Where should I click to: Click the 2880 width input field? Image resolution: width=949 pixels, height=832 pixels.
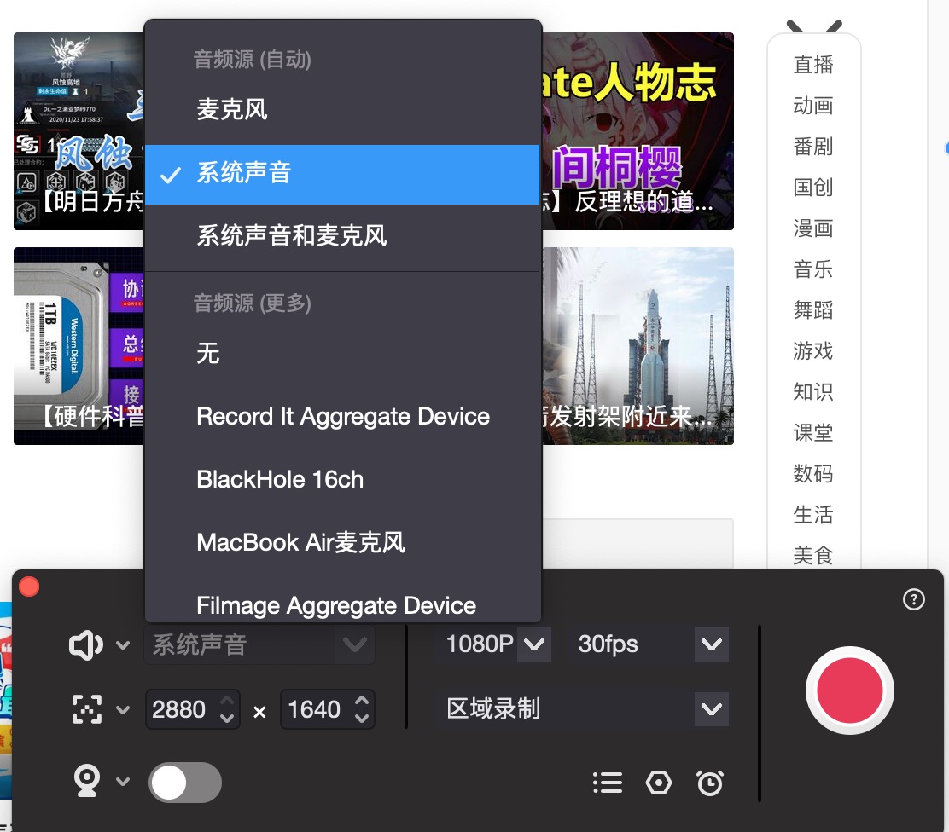(179, 709)
